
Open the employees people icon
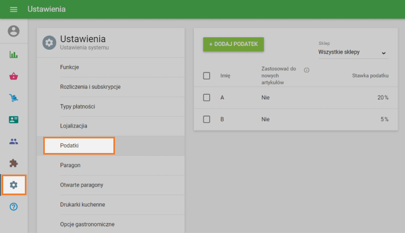pos(13,142)
